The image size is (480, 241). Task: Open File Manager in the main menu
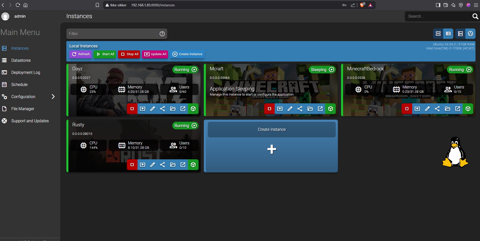[x=23, y=109]
